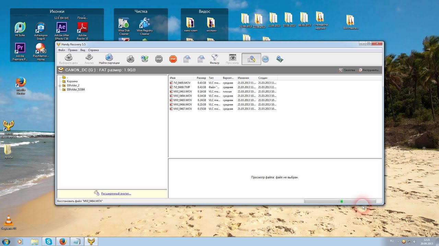This screenshot has width=439, height=246.
Task: Click the red stop sign toolbar icon
Action: click(x=173, y=59)
